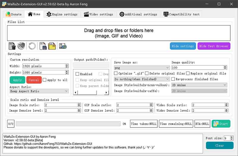Click the save files list disk icon
Viewport: 238px width, 156px height.
[x=43, y=46]
